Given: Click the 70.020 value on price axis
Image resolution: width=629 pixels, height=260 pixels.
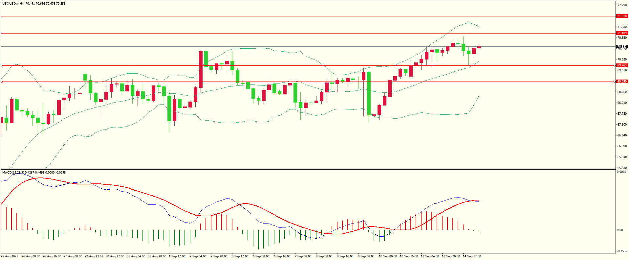Looking at the screenshot, I should pyautogui.click(x=622, y=59).
